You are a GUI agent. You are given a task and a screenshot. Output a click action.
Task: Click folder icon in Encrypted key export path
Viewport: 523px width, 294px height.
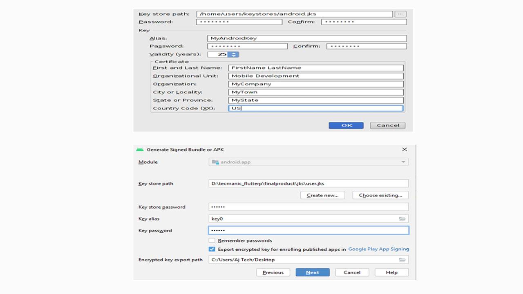tap(402, 260)
